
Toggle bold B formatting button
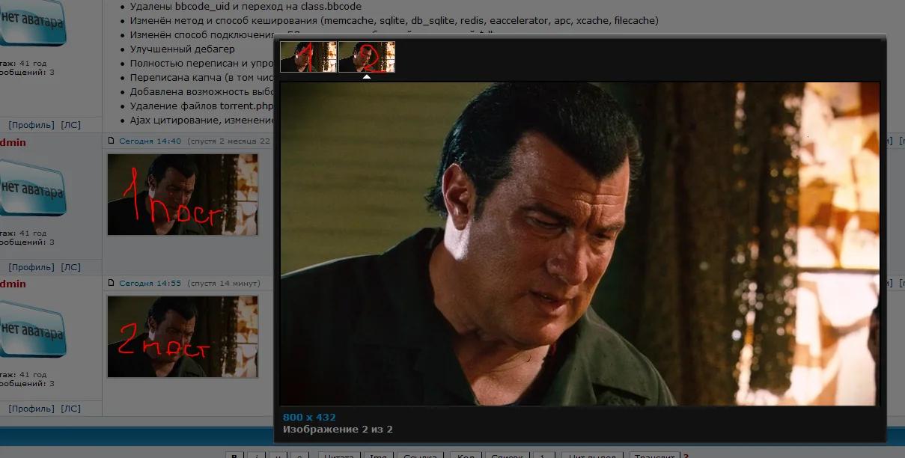[x=234, y=455]
